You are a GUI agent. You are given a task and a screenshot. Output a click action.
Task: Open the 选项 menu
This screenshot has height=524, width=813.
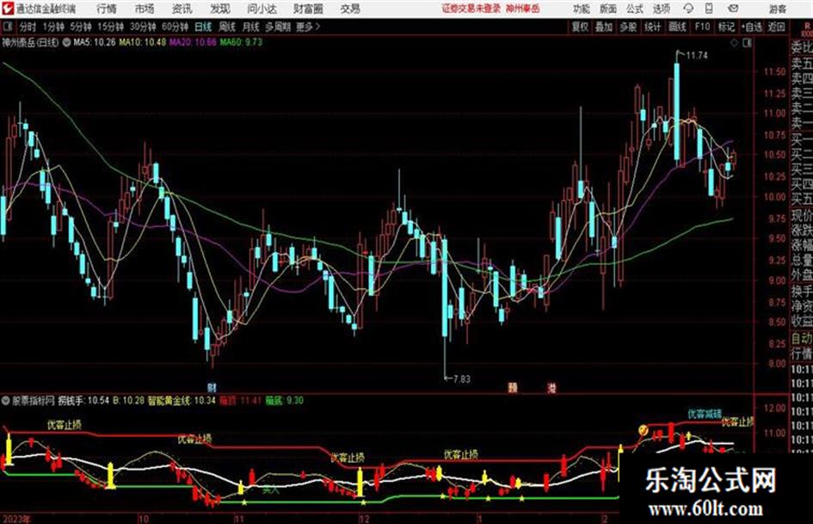(x=661, y=9)
